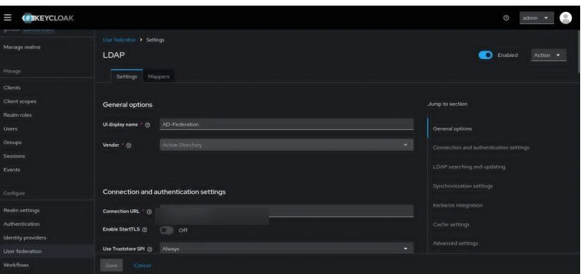The image size is (583, 274).
Task: Jump to LDAP searching and updating
Action: [x=469, y=167]
